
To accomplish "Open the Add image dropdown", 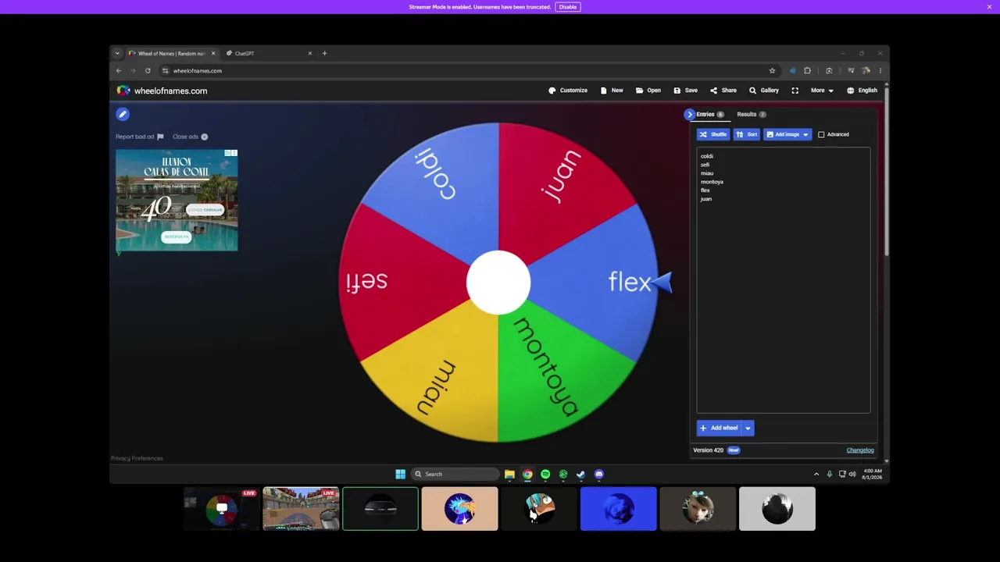I will (x=787, y=134).
